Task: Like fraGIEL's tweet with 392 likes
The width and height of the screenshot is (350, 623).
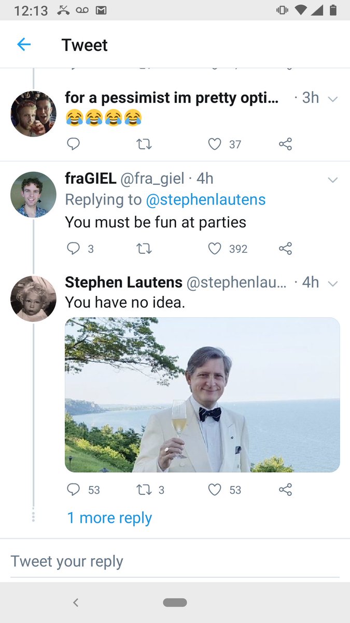Action: coord(215,249)
